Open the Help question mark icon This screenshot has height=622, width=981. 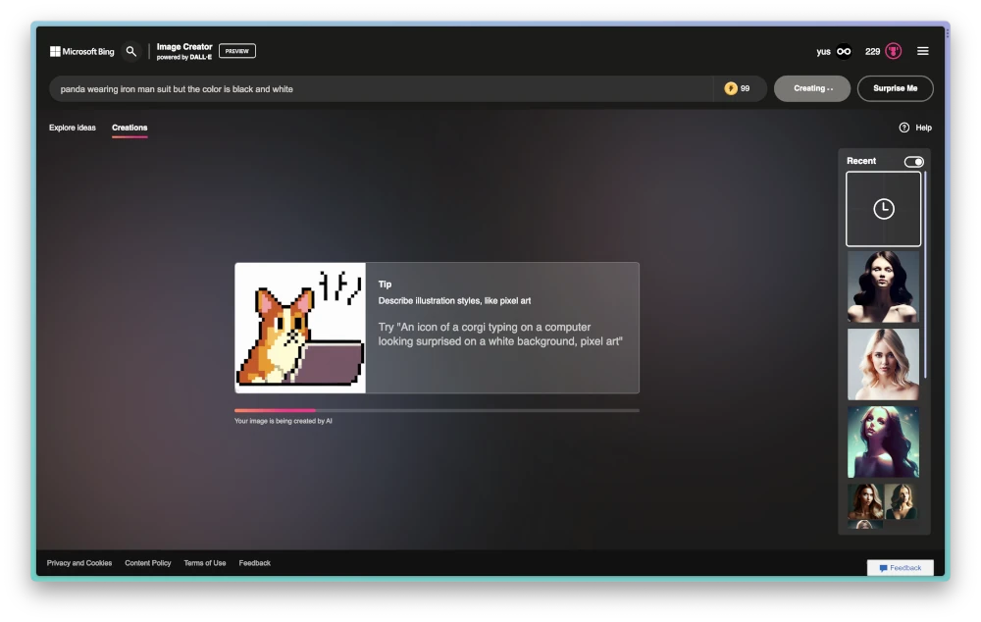coord(904,128)
